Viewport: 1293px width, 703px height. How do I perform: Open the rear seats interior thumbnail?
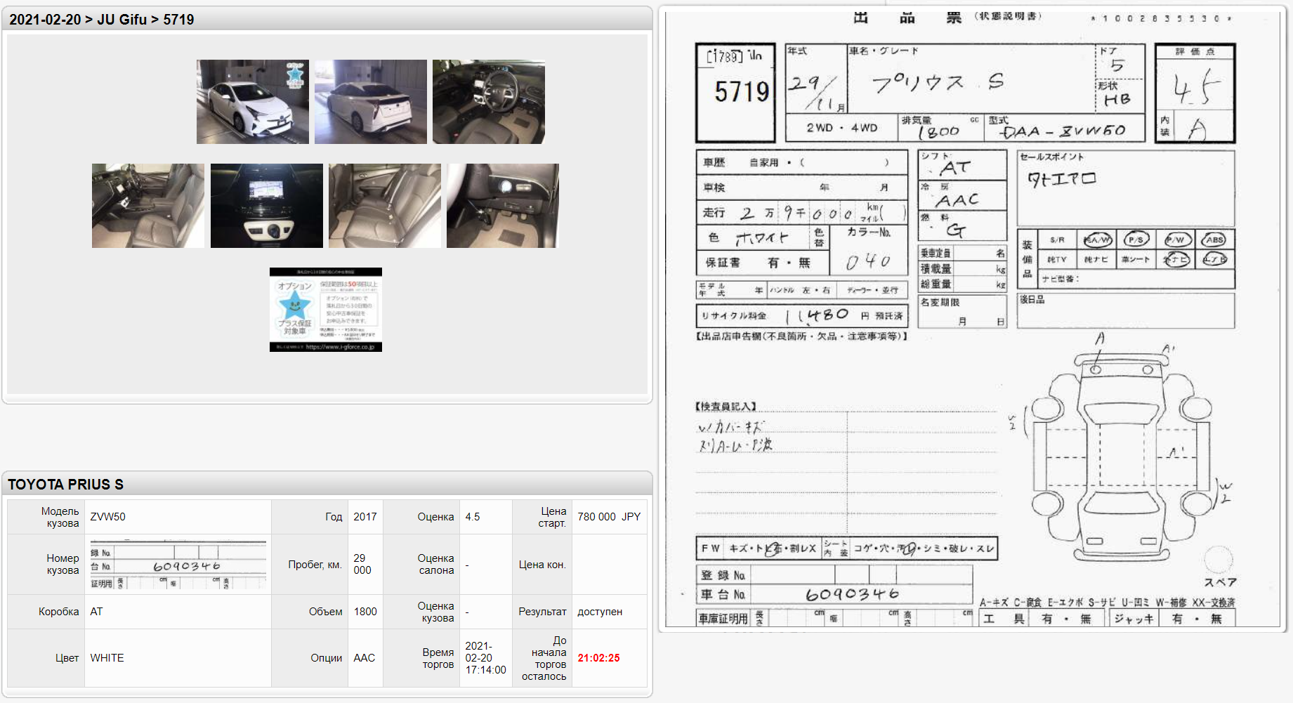click(x=385, y=206)
